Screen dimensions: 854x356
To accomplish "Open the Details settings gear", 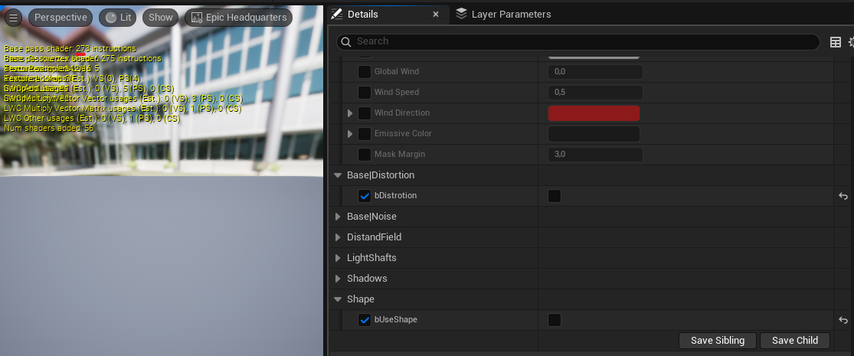I will click(851, 42).
